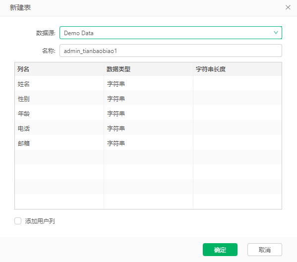Open data type for 姓名 row
Screen dimensions: 297x262
pyautogui.click(x=149, y=83)
